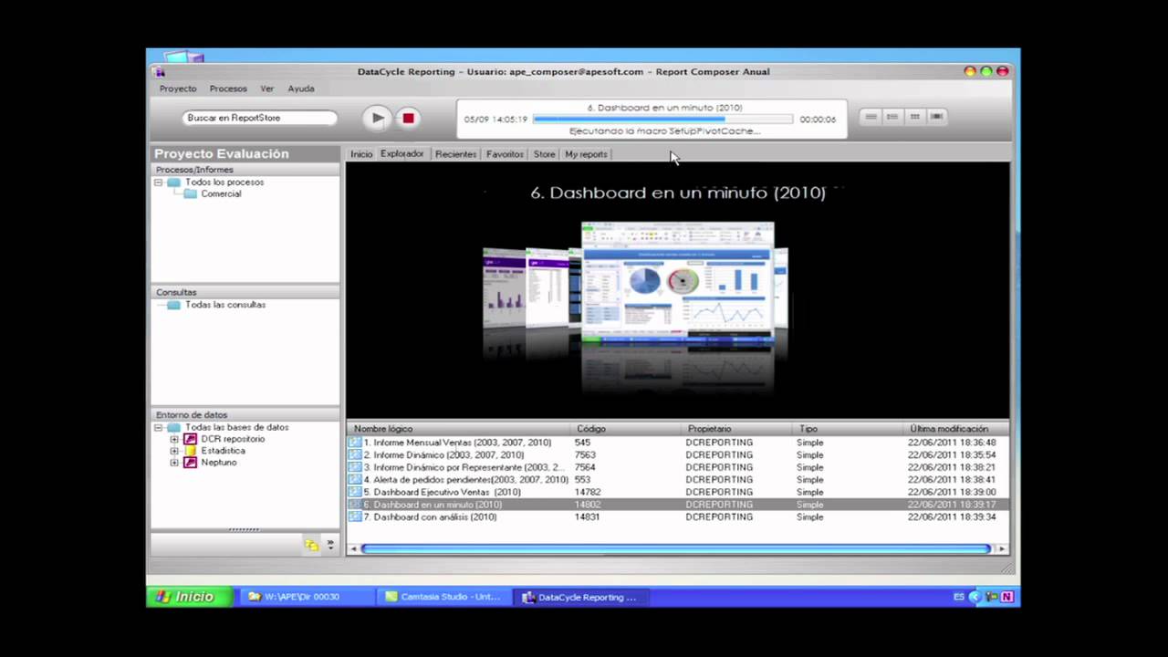The width and height of the screenshot is (1168, 657).
Task: Sort by the Propietario column header
Action: tap(737, 429)
